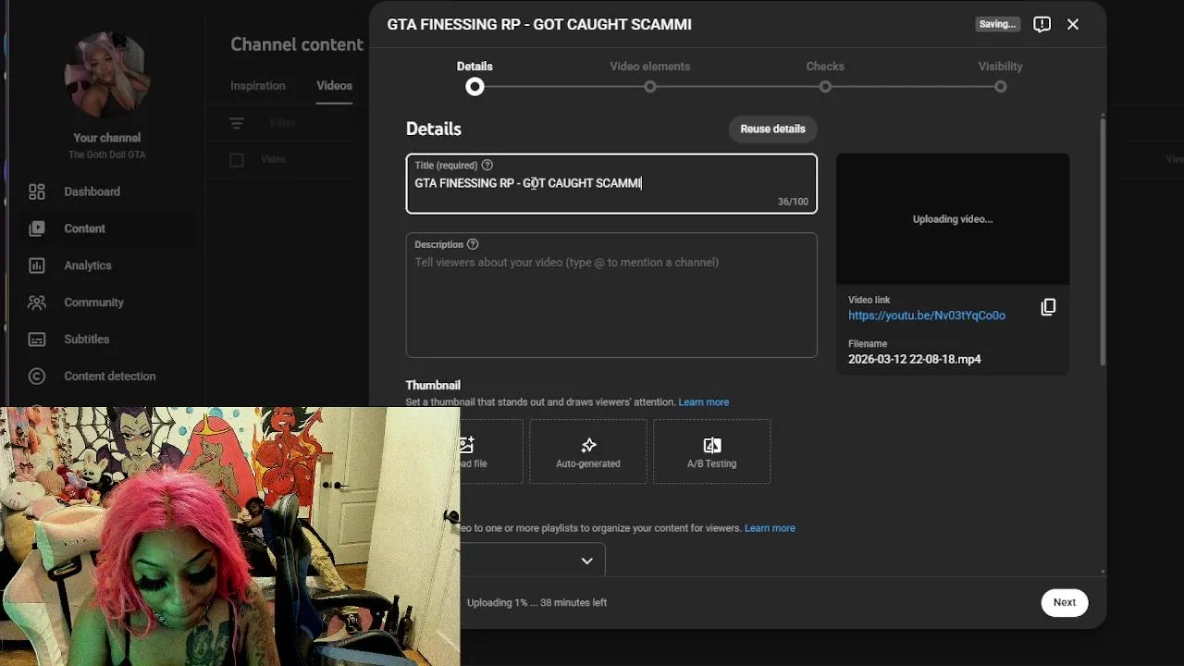Switch to the Videos tab
1184x666 pixels.
334,86
